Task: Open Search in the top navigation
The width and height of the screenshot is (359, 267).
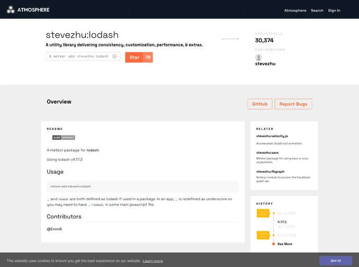Action: (x=317, y=10)
